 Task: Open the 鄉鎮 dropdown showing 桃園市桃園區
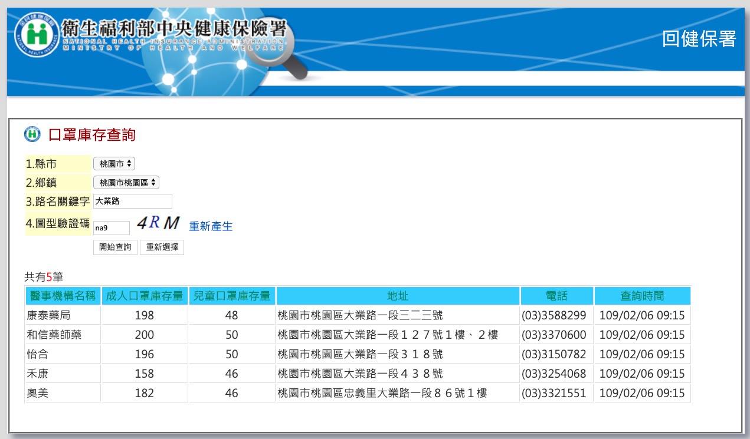(126, 183)
